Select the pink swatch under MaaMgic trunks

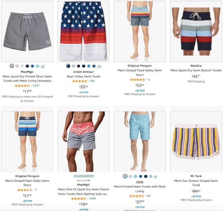[17, 66]
